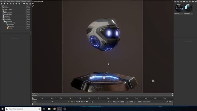Image resolution: width=197 pixels, height=111 pixels.
Task: Toggle lock icon on Sphere001 row
Action: coord(27,25)
